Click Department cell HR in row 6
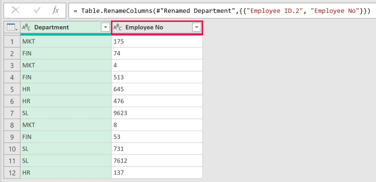 coord(66,101)
